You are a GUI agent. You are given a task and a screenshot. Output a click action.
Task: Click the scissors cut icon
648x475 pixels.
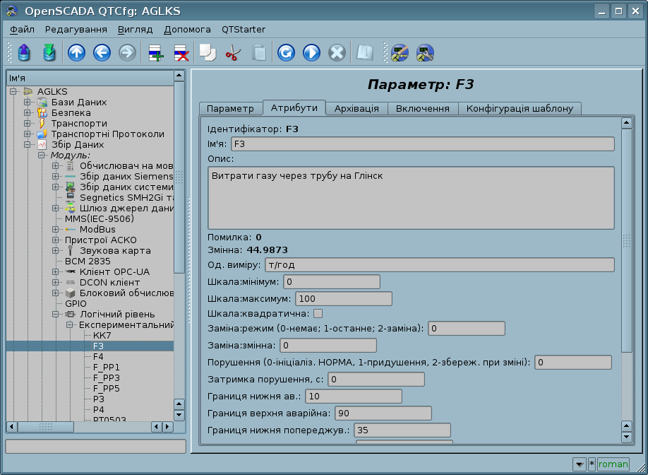[232, 52]
